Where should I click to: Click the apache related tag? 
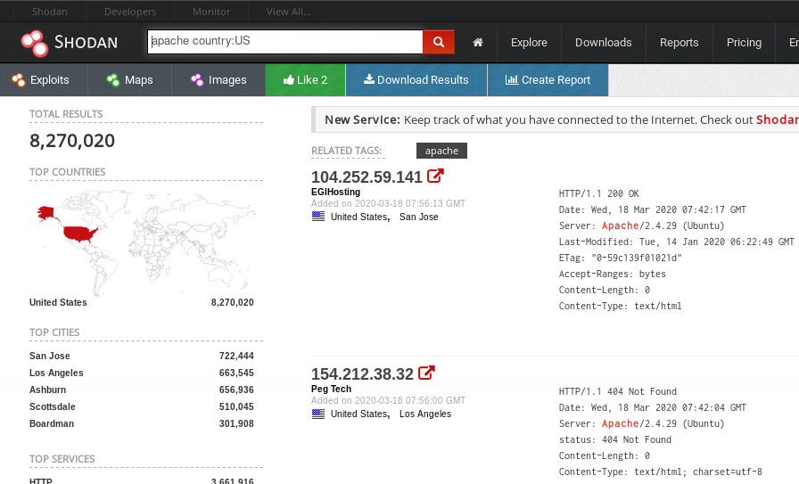[441, 151]
